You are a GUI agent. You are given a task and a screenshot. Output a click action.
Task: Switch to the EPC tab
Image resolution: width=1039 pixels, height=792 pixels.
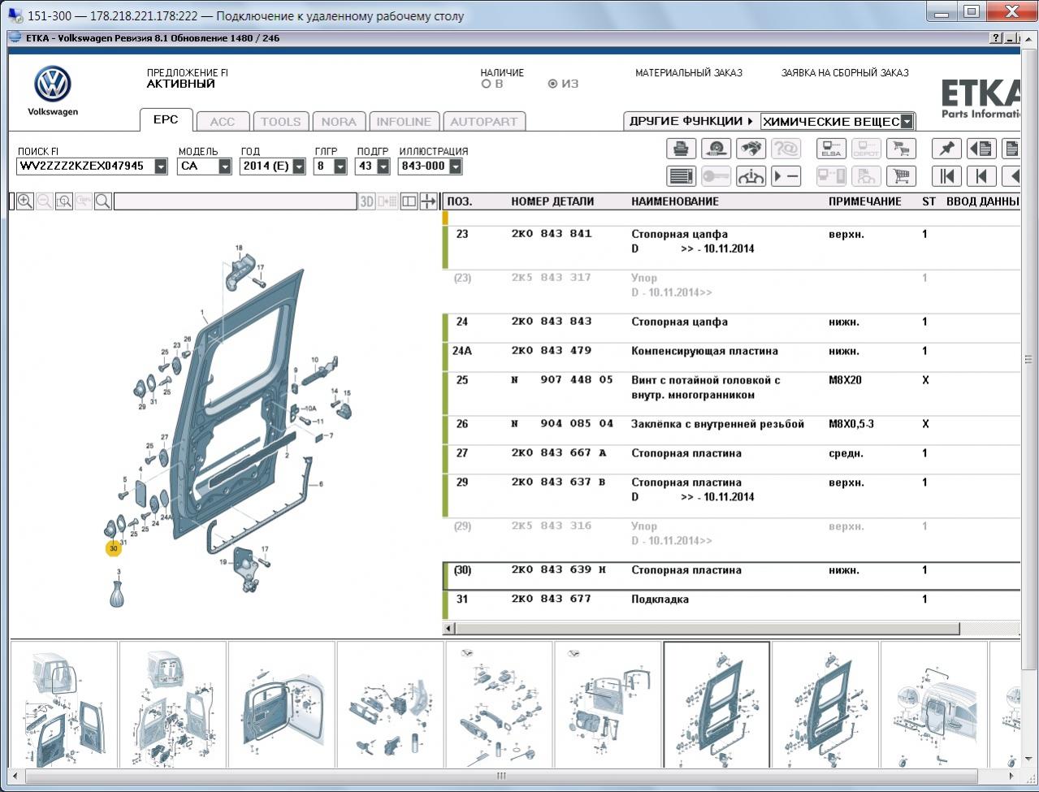(166, 119)
